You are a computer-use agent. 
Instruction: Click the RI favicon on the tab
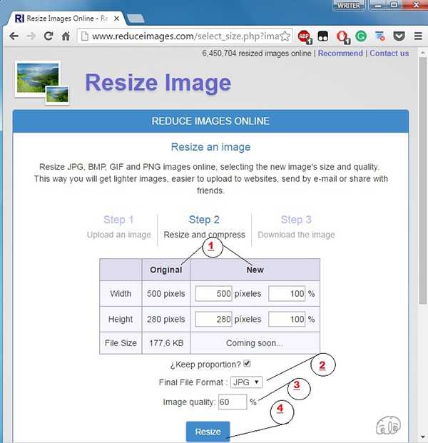tap(19, 19)
